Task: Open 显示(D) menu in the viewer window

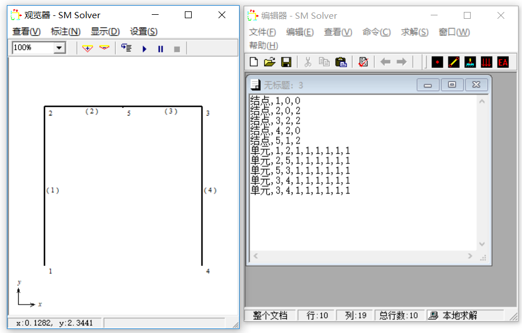Action: point(105,31)
